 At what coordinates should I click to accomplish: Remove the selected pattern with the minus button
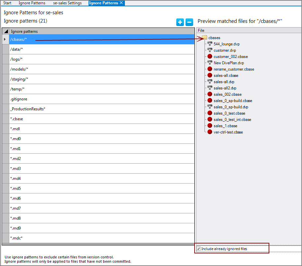[189, 22]
